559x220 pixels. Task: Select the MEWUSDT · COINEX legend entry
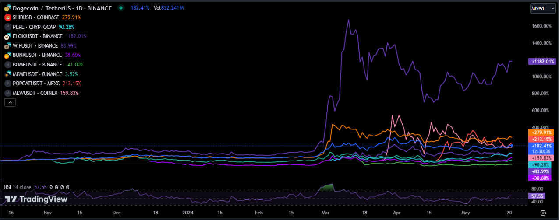point(36,93)
